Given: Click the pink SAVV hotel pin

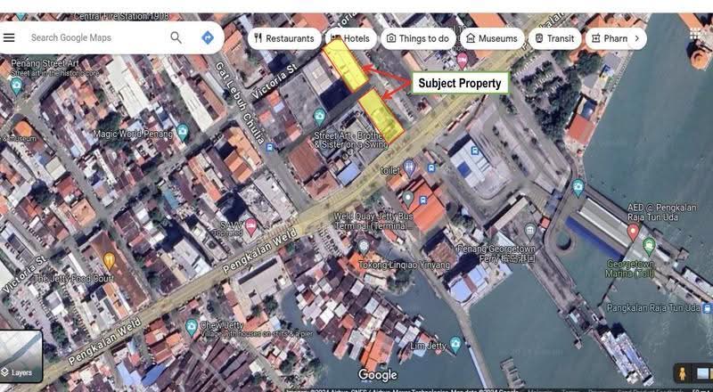Looking at the screenshot, I should (x=250, y=225).
